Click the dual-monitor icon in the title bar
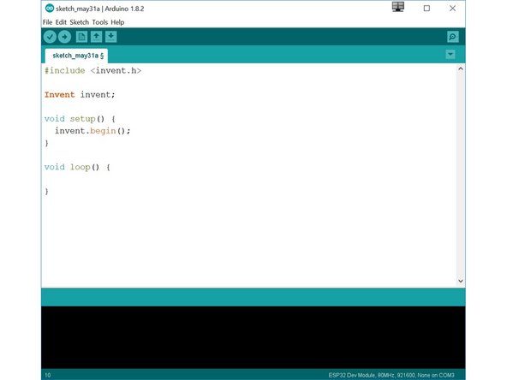 pos(398,7)
